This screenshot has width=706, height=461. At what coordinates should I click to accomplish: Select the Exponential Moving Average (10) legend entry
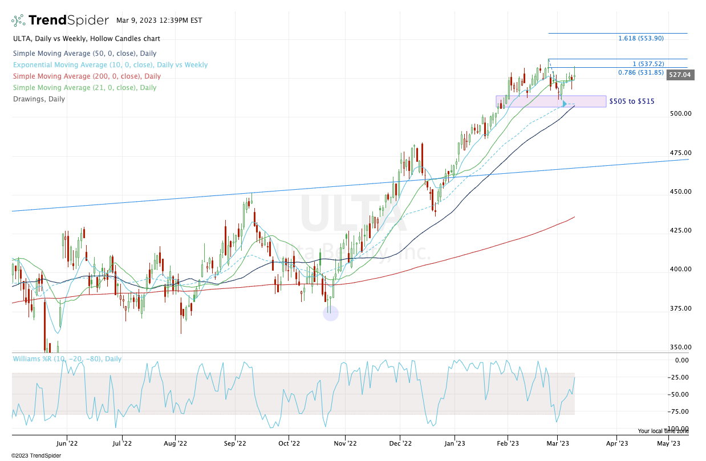pos(110,65)
